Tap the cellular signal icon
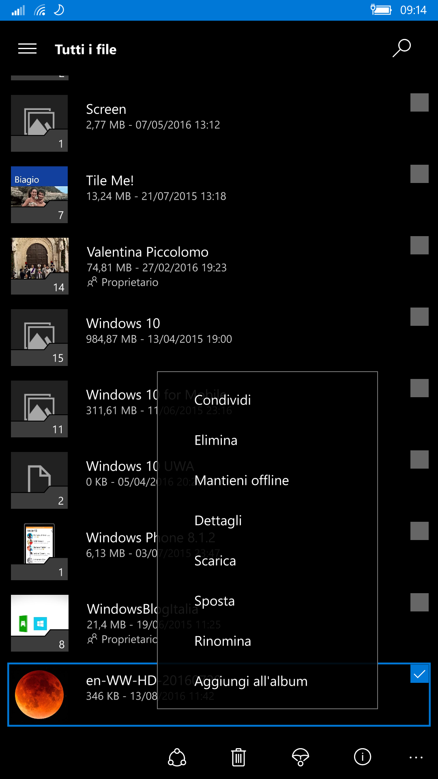 click(x=18, y=10)
